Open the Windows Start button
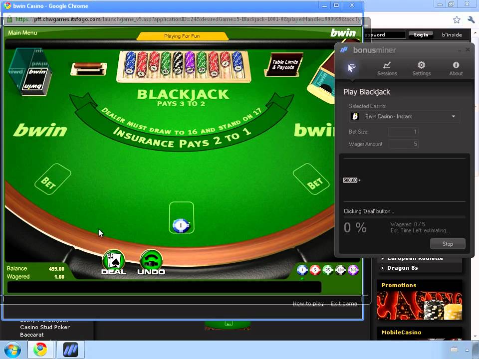This screenshot has width=479, height=359. [11, 350]
